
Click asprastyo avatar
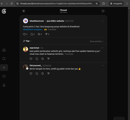pyautogui.click(x=25, y=49)
